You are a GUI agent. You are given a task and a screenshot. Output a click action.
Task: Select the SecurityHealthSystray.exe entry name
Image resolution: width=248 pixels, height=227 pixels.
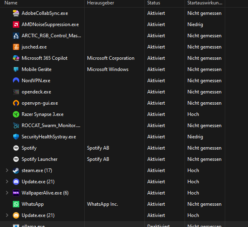point(49,137)
